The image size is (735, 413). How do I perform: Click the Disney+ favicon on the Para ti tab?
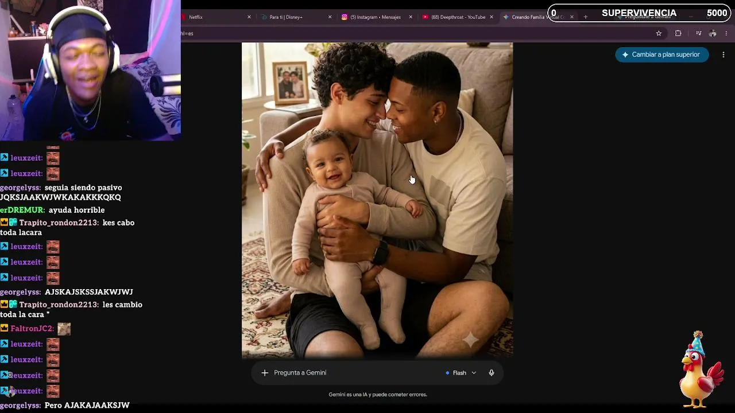[x=264, y=17]
